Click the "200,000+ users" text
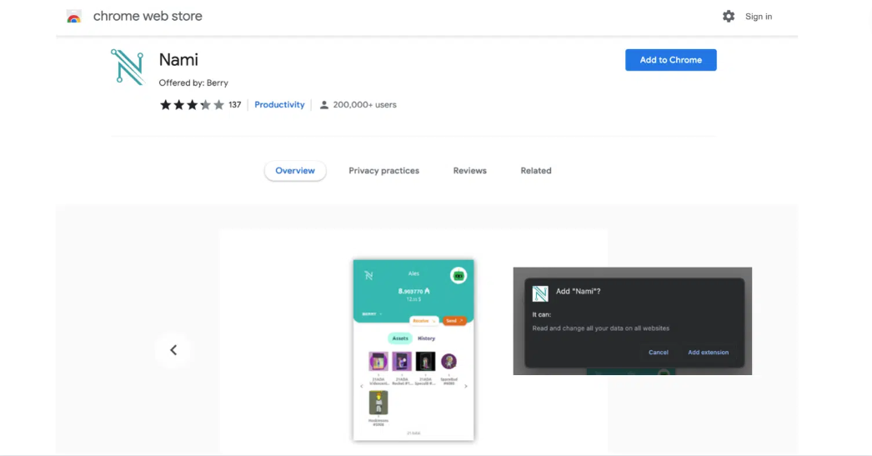This screenshot has height=456, width=872. point(365,104)
